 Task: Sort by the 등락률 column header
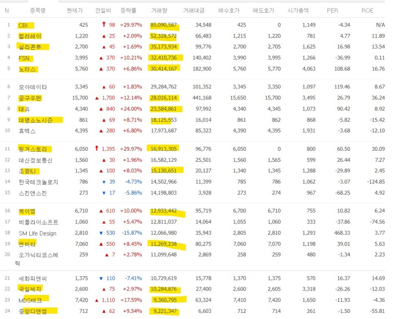click(x=129, y=11)
